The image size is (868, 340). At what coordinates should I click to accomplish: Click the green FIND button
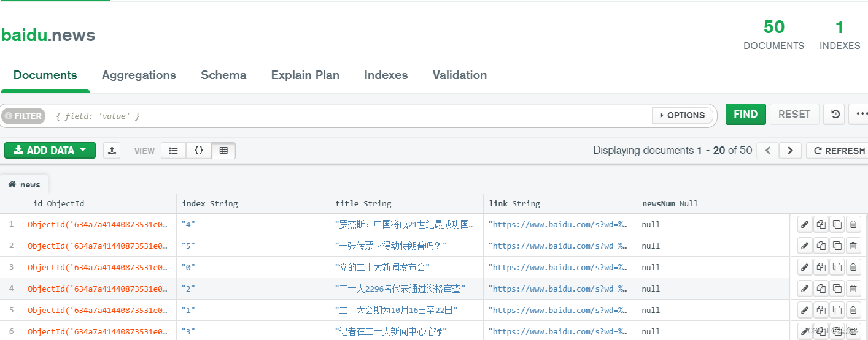click(x=746, y=115)
